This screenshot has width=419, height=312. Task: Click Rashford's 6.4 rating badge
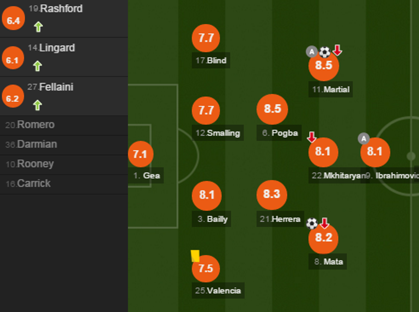[14, 21]
